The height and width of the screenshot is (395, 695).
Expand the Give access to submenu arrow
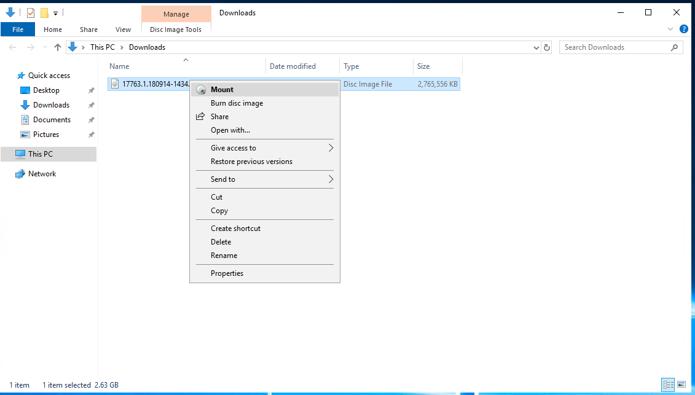331,148
